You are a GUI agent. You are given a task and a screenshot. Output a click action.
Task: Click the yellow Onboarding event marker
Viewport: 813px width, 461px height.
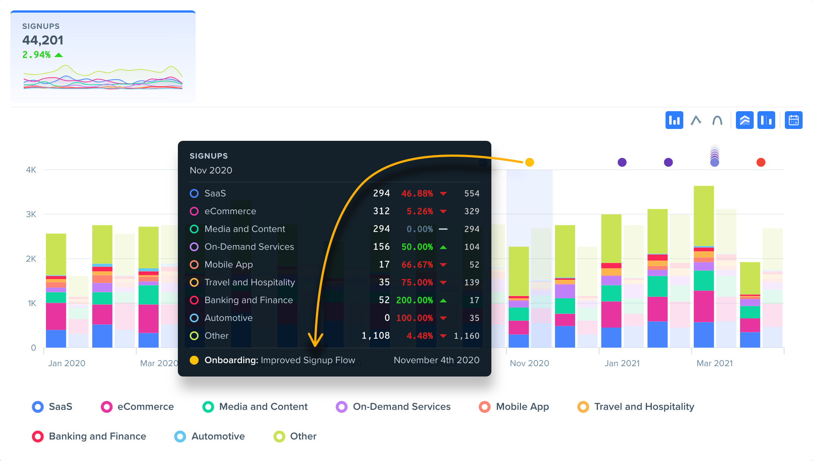(x=530, y=162)
